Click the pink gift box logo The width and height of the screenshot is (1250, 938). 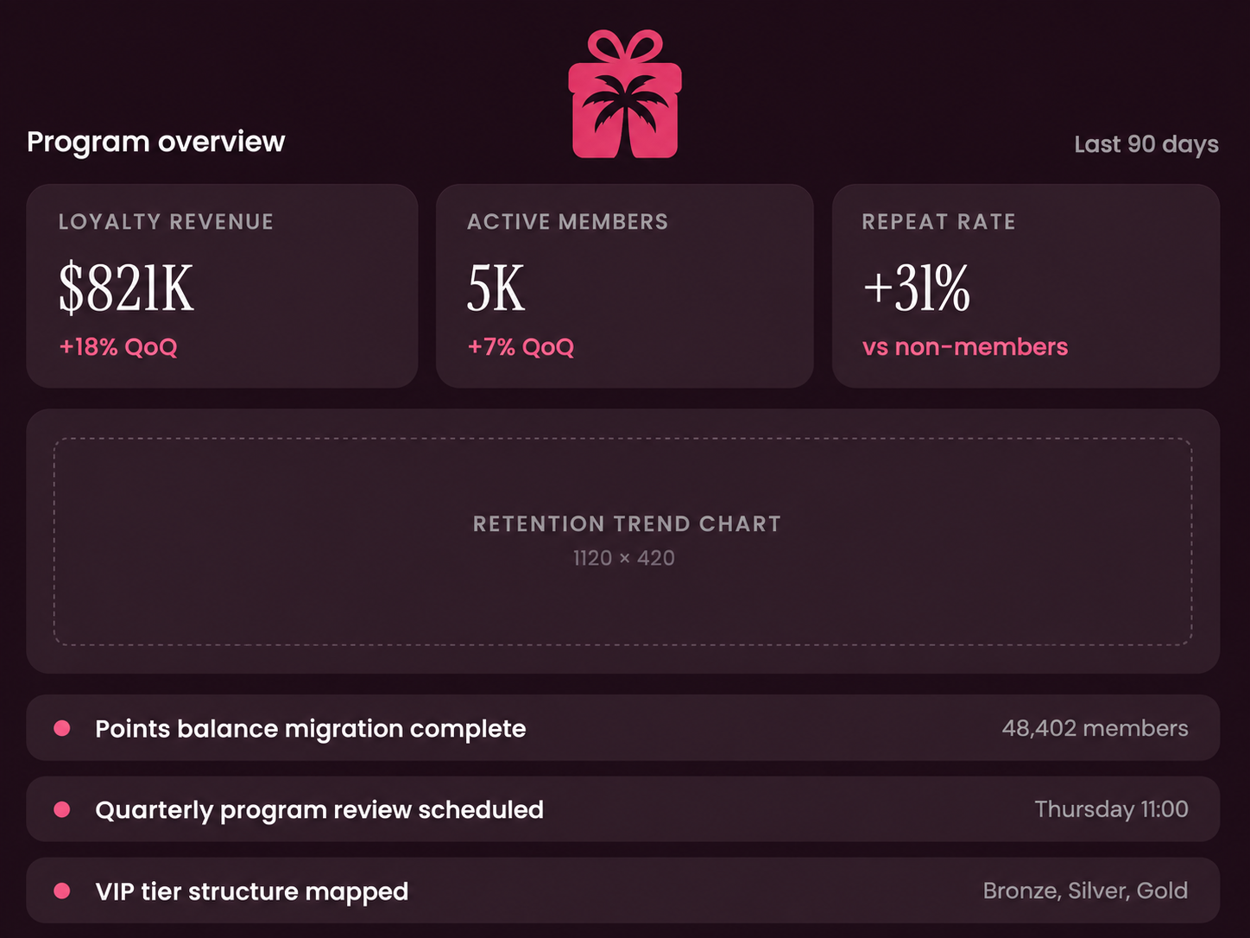pyautogui.click(x=625, y=94)
